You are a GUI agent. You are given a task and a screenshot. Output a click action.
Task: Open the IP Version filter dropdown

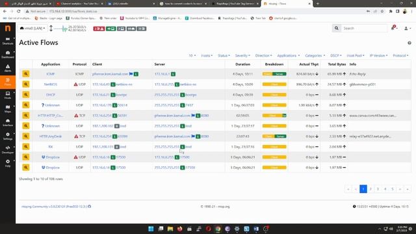point(378,55)
